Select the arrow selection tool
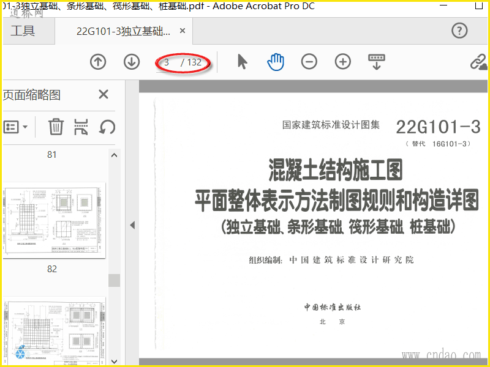 click(x=242, y=61)
